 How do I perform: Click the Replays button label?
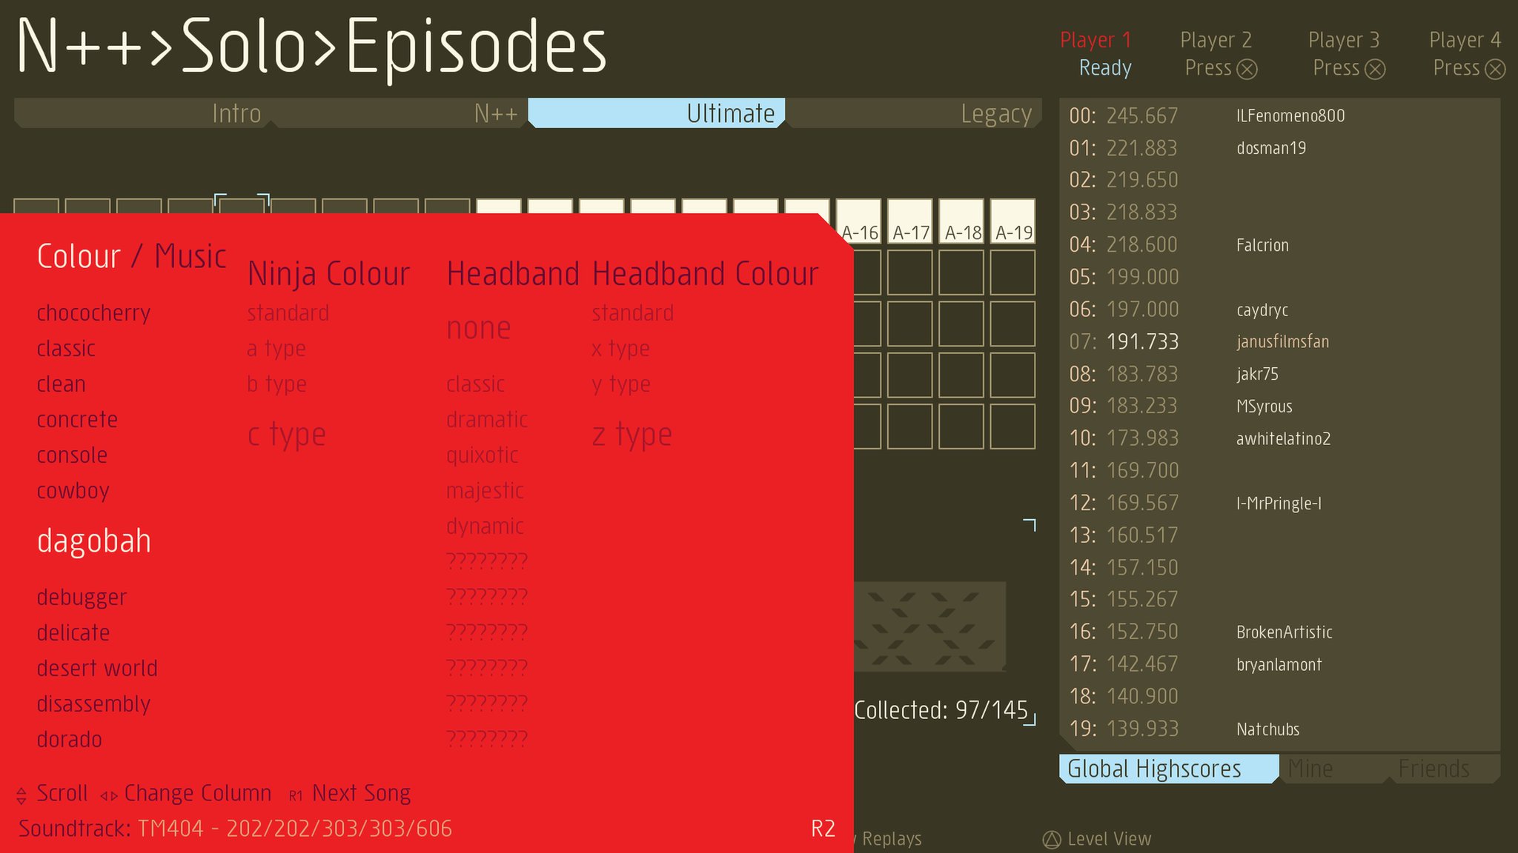[891, 840]
